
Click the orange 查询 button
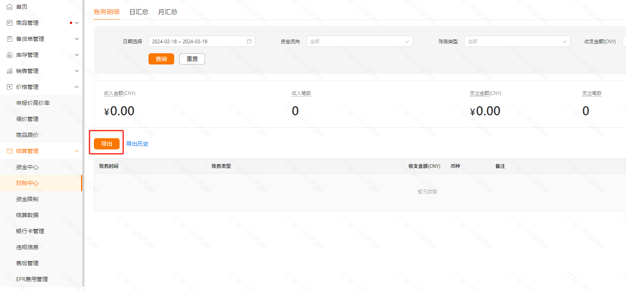click(x=161, y=59)
